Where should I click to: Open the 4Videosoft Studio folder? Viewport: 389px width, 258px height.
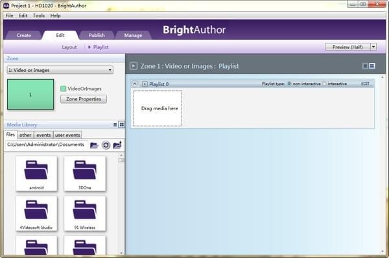coord(36,213)
